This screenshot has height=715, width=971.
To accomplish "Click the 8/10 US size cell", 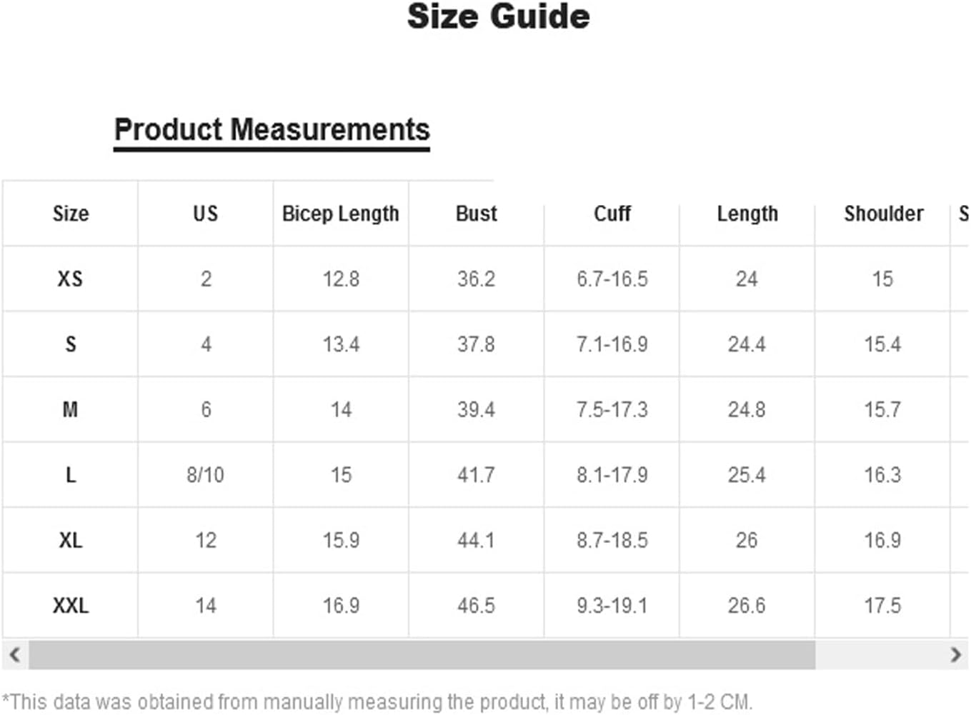I will (205, 475).
